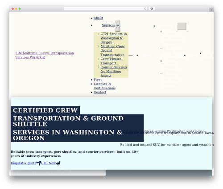
Task: Click the paper plane icon after Request a quote
Action: click(x=39, y=163)
